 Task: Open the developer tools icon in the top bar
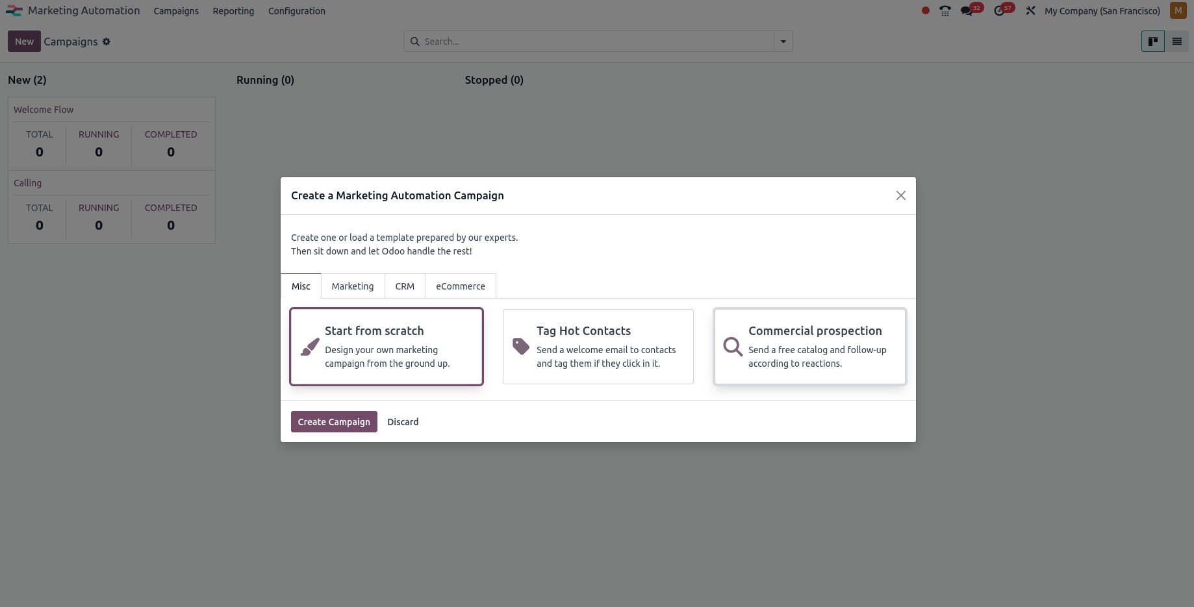click(1030, 11)
